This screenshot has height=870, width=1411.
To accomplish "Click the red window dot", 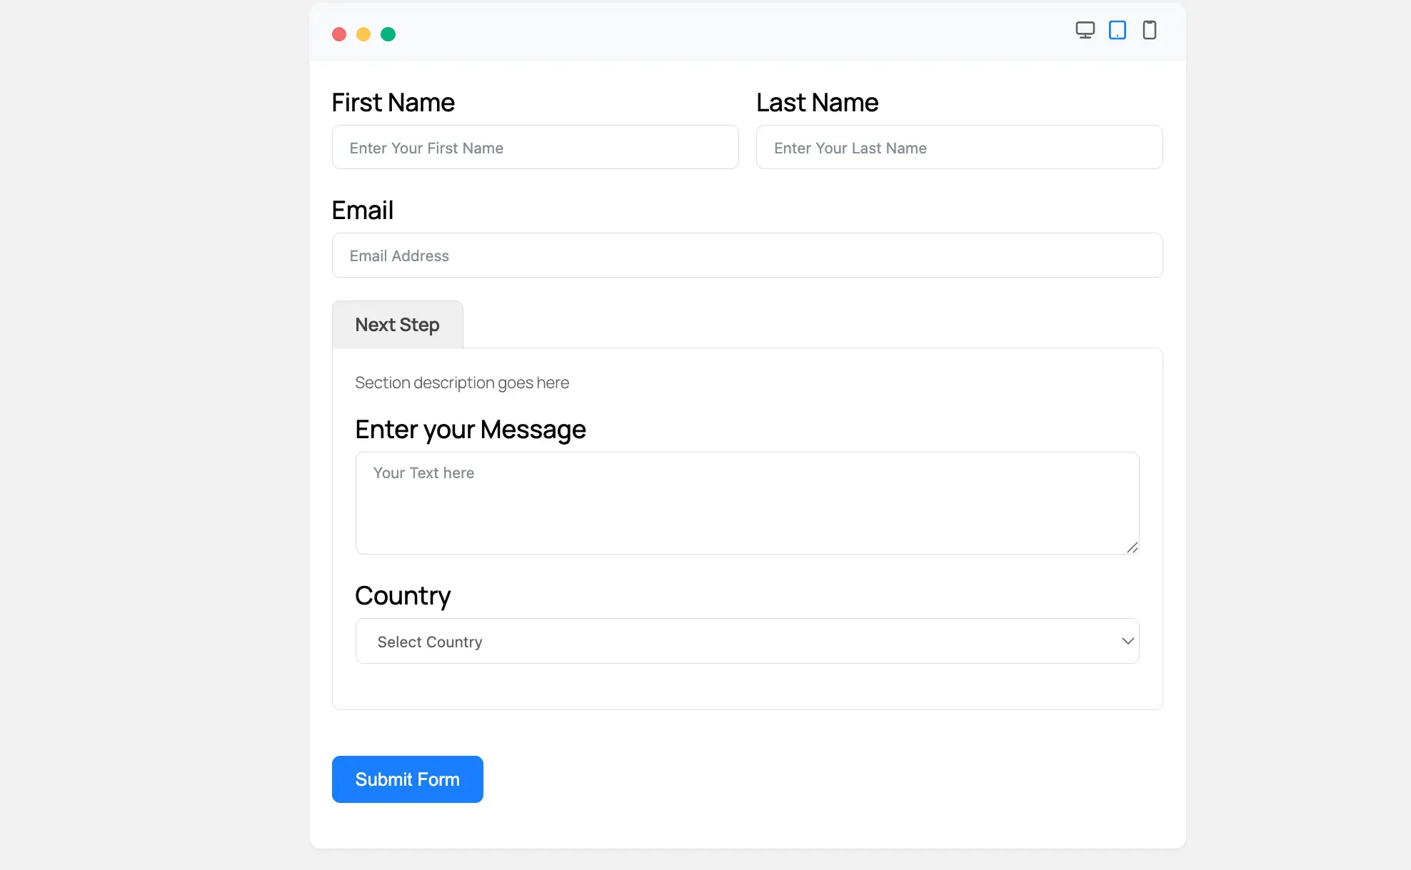I will [339, 34].
